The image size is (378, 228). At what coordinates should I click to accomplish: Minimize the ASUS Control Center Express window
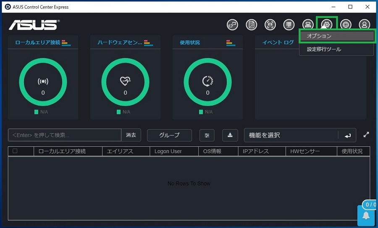coord(333,7)
